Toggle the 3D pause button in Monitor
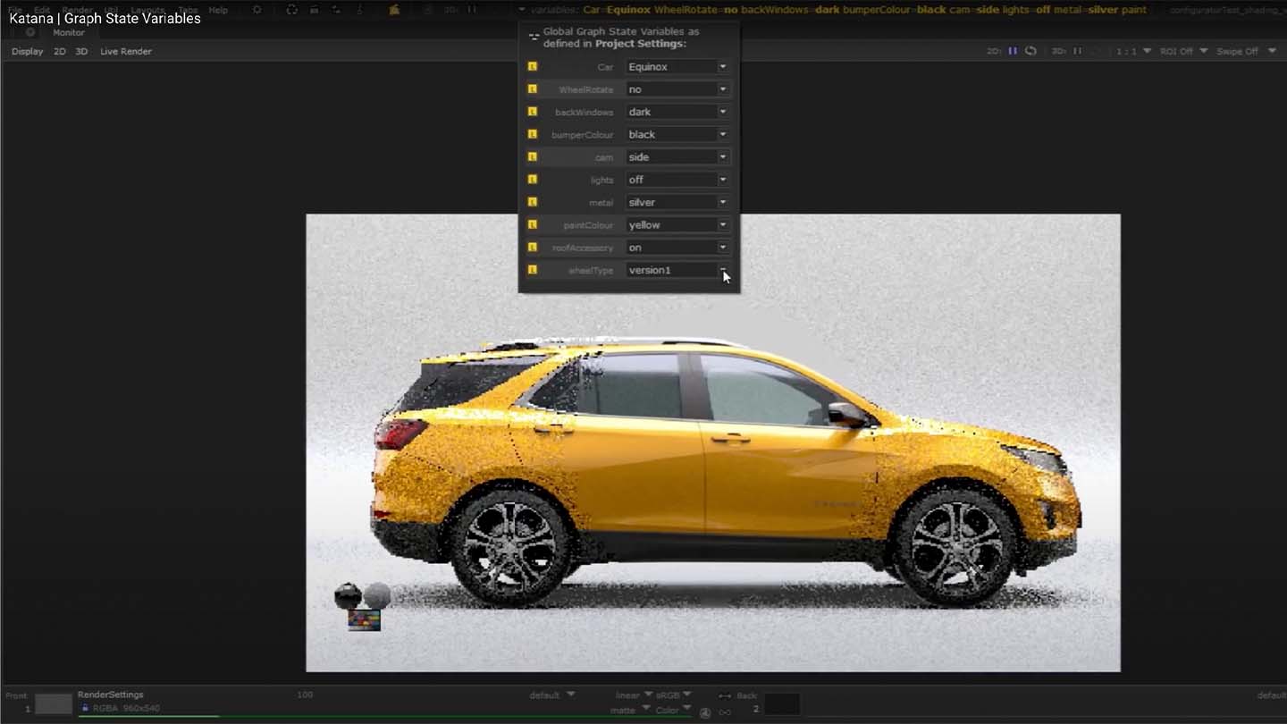Viewport: 1287px width, 724px height. tap(1077, 52)
